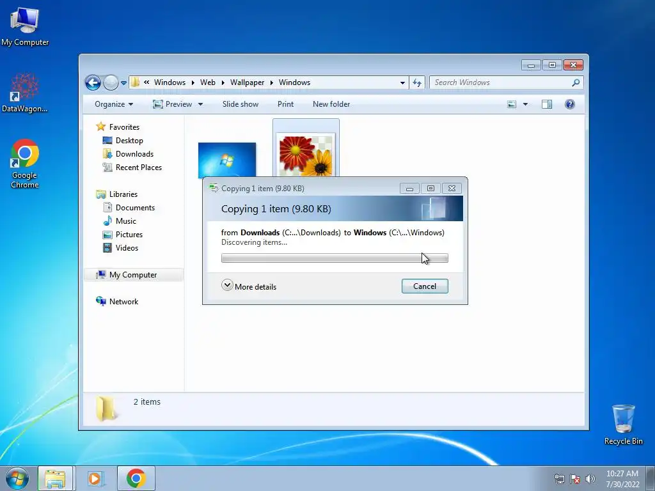Maximize the Explorer window

pos(552,65)
